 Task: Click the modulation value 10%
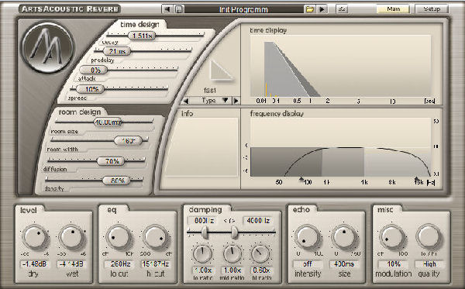tap(393, 263)
